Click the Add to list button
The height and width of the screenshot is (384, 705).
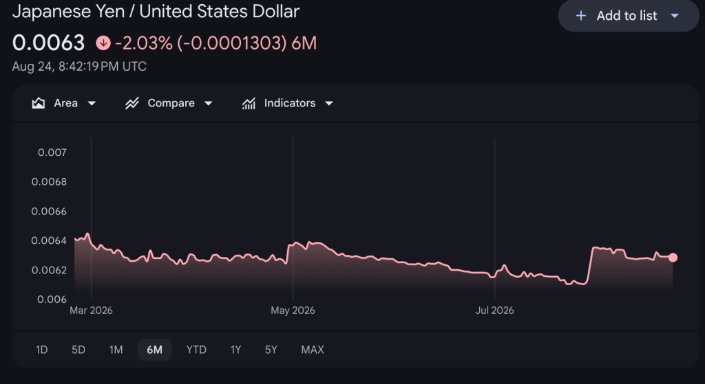coord(629,16)
